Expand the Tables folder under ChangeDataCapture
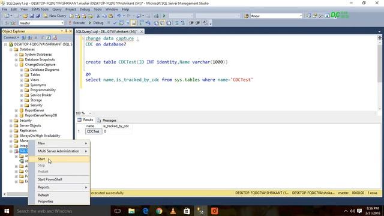 (x=22, y=75)
